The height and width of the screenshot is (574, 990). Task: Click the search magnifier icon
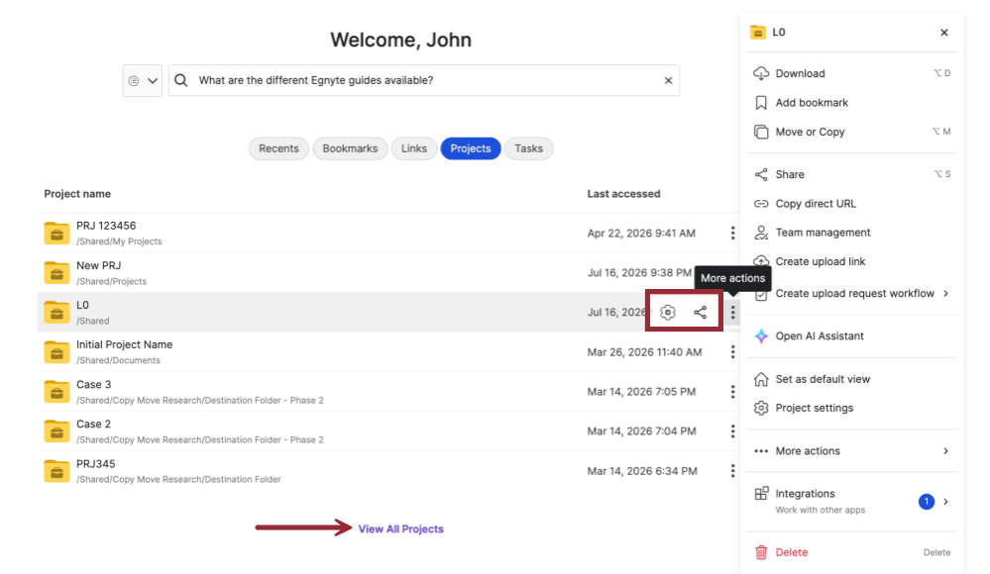[181, 80]
